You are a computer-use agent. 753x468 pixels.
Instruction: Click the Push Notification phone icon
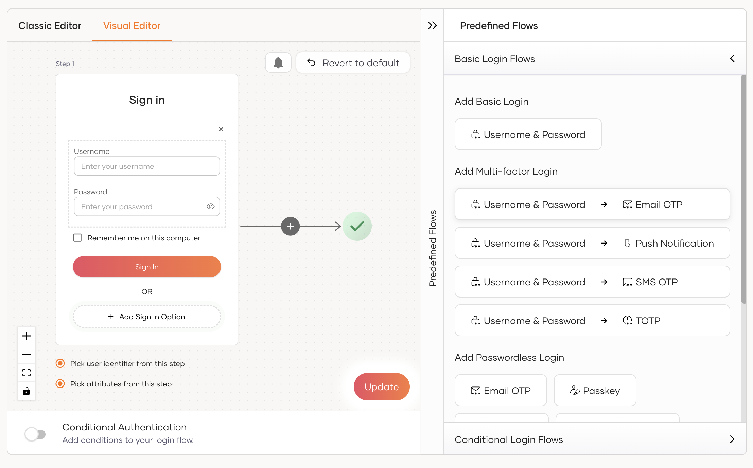coord(627,243)
